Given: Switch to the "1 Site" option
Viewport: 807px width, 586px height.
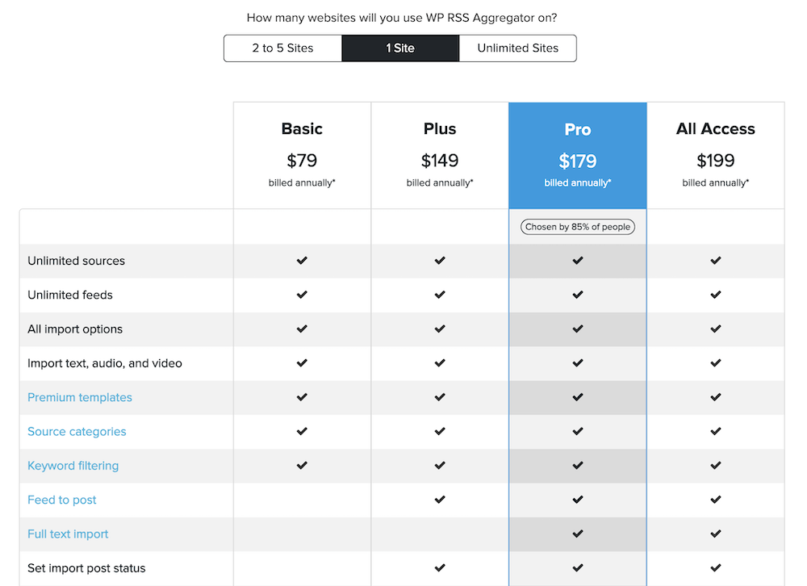Looking at the screenshot, I should 400,48.
